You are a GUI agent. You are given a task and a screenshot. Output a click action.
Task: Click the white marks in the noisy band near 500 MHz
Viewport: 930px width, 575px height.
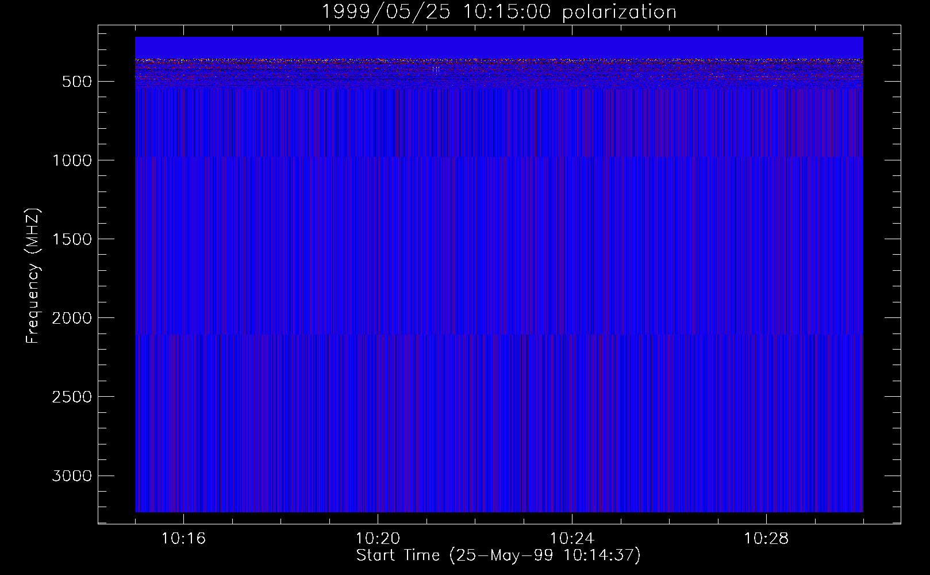point(436,70)
